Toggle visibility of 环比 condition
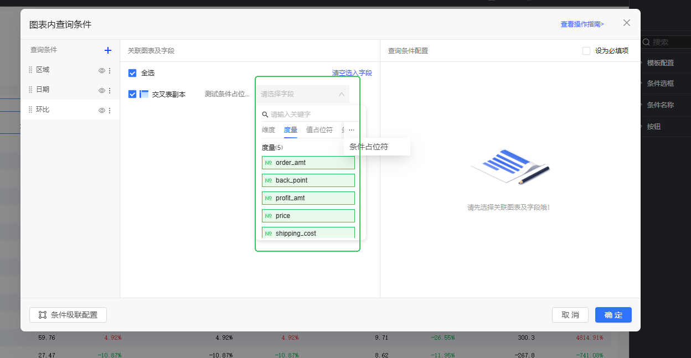The height and width of the screenshot is (358, 691). (102, 111)
